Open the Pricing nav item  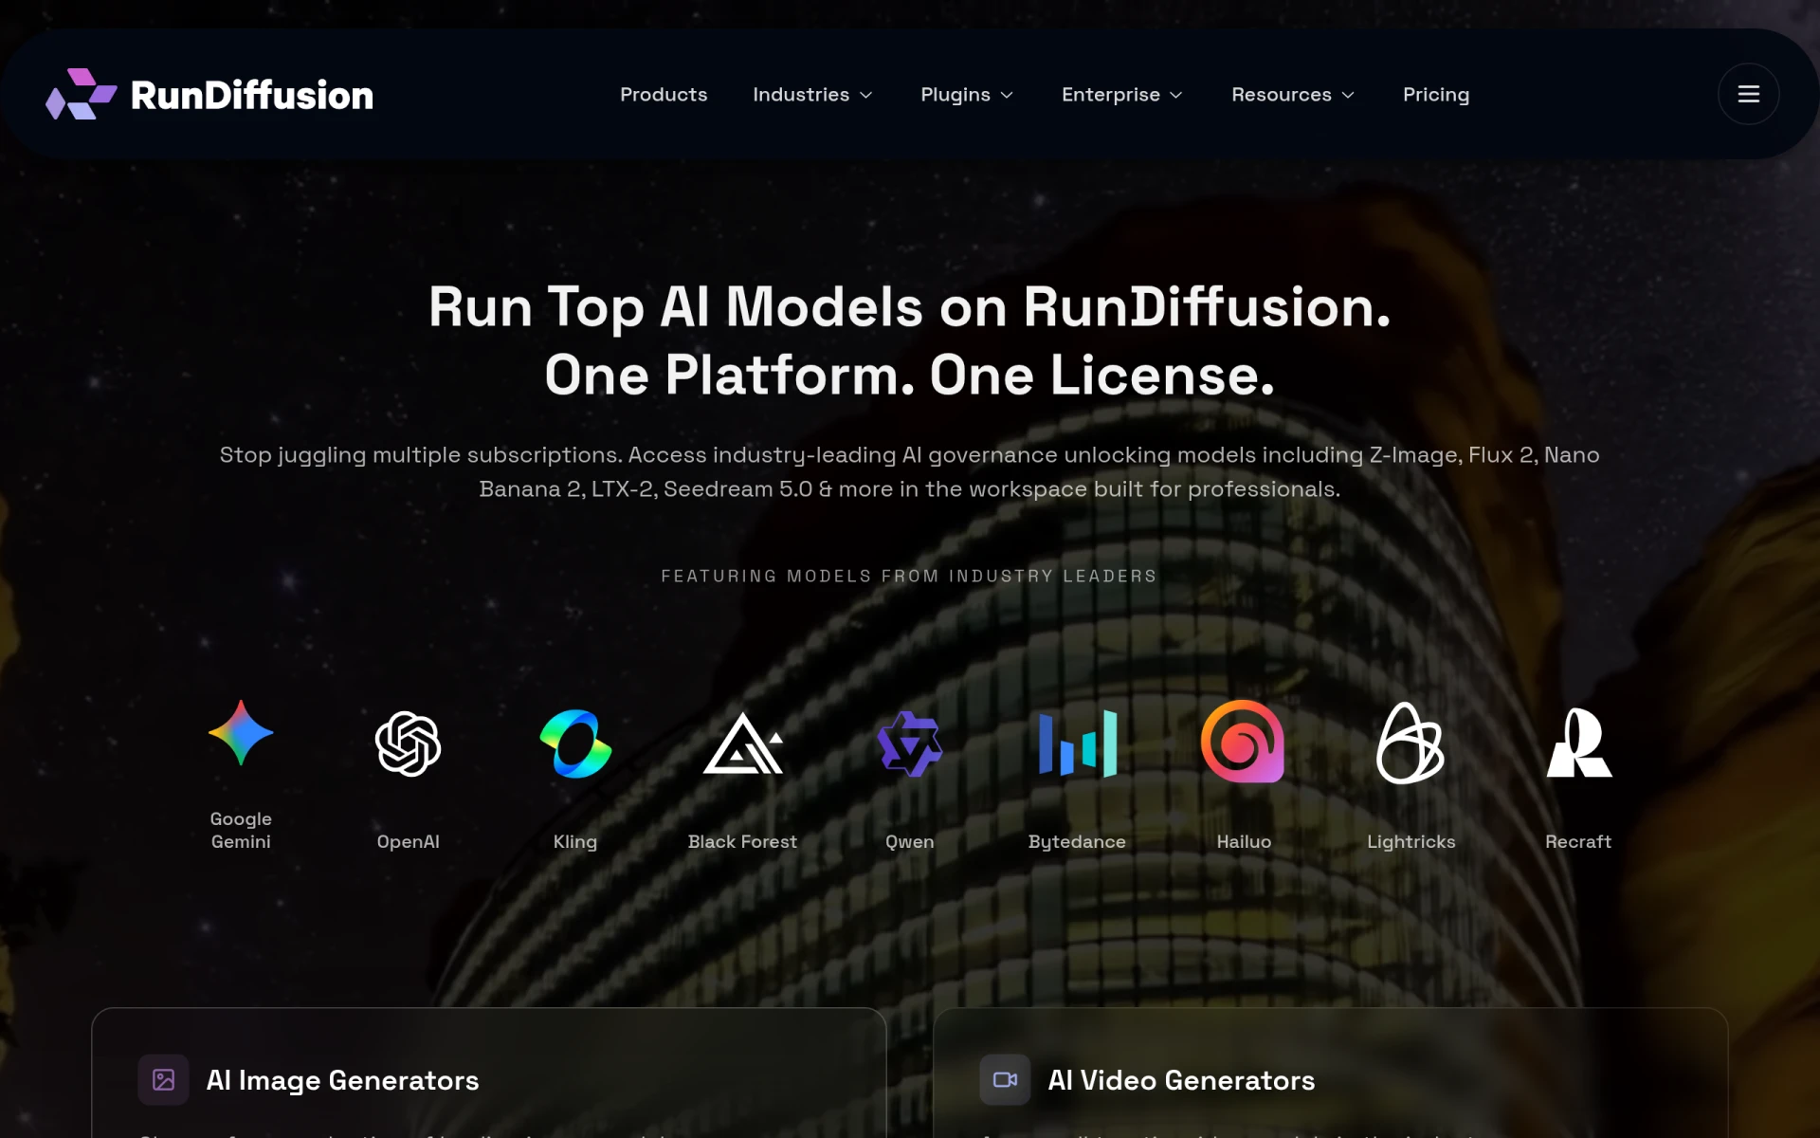[x=1436, y=95]
